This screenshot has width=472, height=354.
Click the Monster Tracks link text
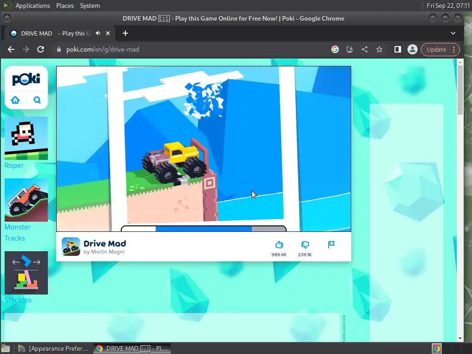point(18,232)
